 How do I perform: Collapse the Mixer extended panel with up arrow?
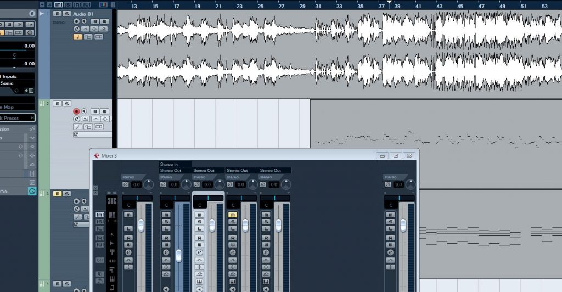click(x=95, y=193)
